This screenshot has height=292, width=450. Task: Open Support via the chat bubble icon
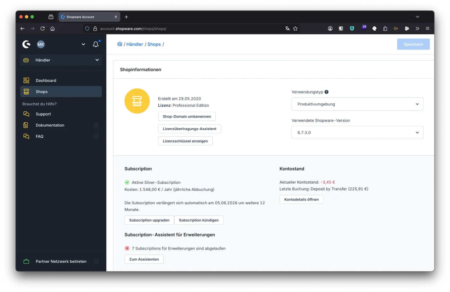(26, 114)
